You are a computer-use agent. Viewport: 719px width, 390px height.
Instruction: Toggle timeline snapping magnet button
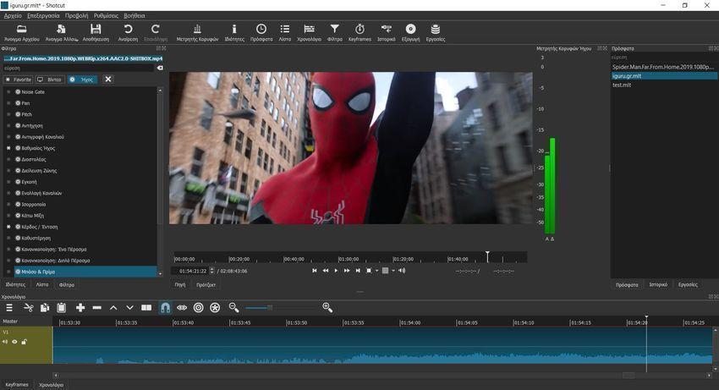tap(165, 308)
